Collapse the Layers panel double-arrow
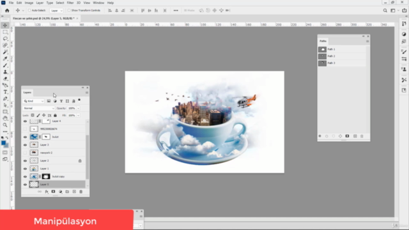This screenshot has height=230, width=409. pos(82,88)
